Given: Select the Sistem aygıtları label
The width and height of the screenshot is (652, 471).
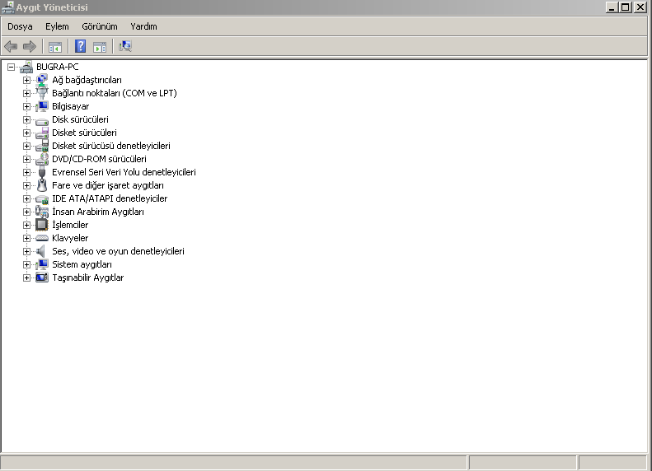Looking at the screenshot, I should (82, 264).
